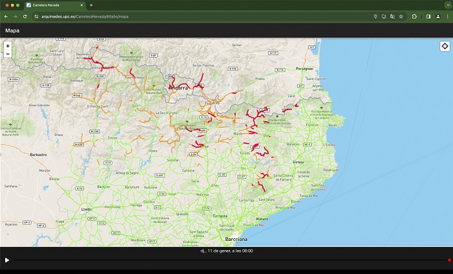Expand the tab search dropdown
This screenshot has height=274, width=453.
tap(447, 5)
